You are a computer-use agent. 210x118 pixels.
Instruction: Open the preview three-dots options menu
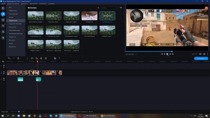pyautogui.click(x=208, y=54)
